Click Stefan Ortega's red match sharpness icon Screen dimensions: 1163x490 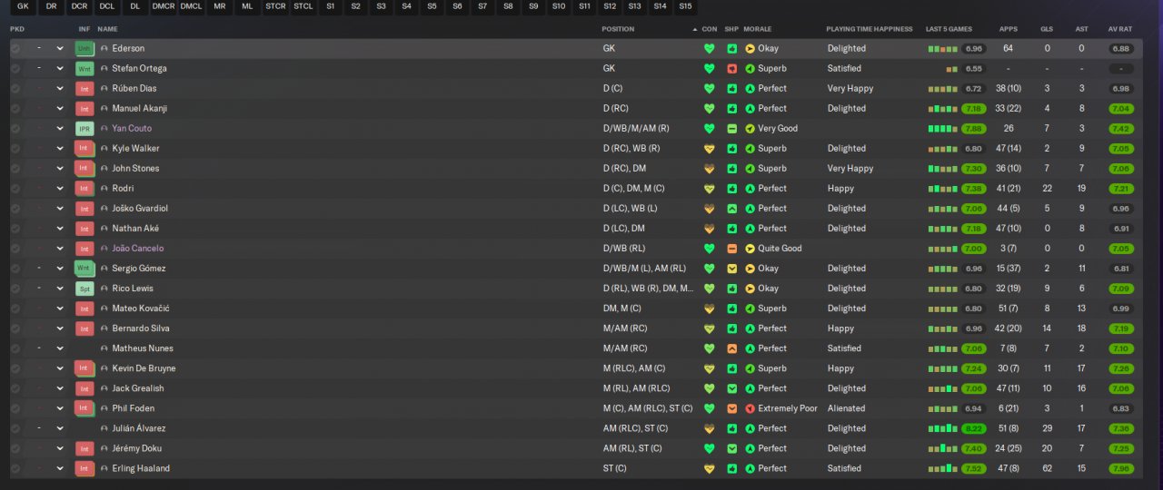pos(732,68)
